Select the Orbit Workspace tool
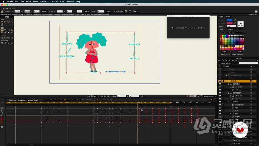The height and width of the screenshot is (146, 259). pyautogui.click(x=12, y=43)
